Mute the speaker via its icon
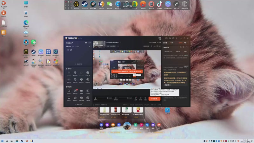Screen dimensions: 254x143 pyautogui.click(x=116, y=98)
